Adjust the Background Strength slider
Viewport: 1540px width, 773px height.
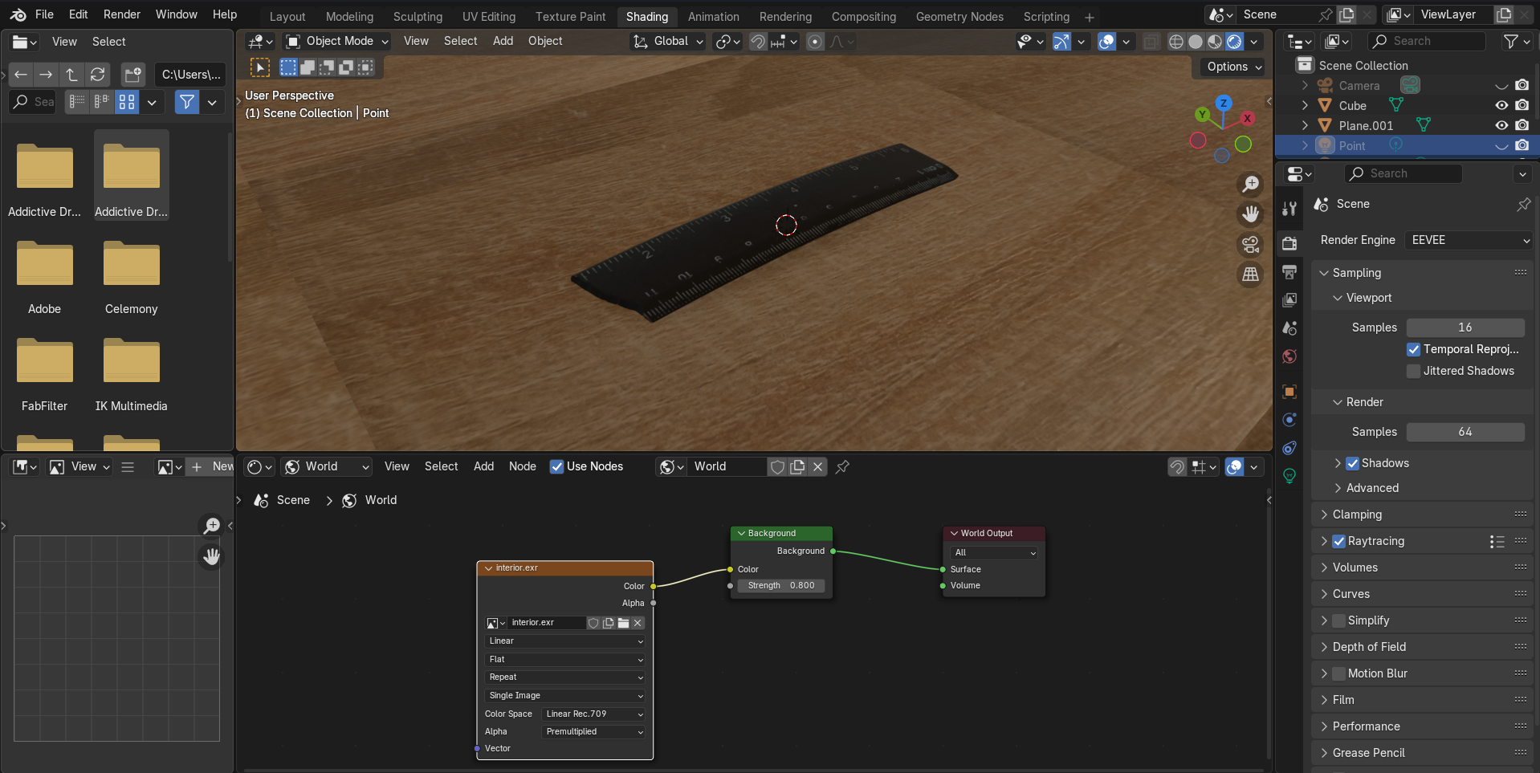click(780, 585)
